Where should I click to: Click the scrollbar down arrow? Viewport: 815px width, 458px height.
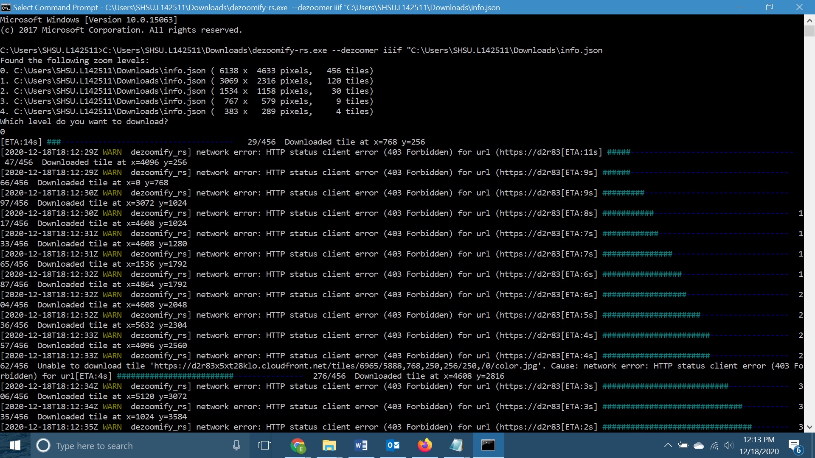[x=809, y=427]
